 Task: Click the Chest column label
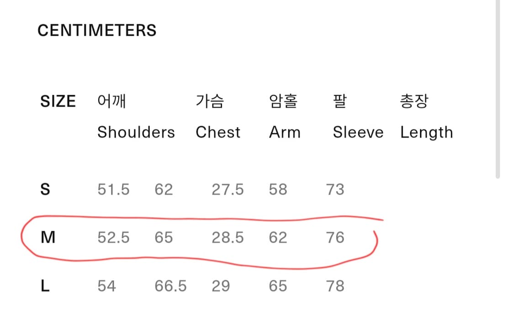pos(218,132)
